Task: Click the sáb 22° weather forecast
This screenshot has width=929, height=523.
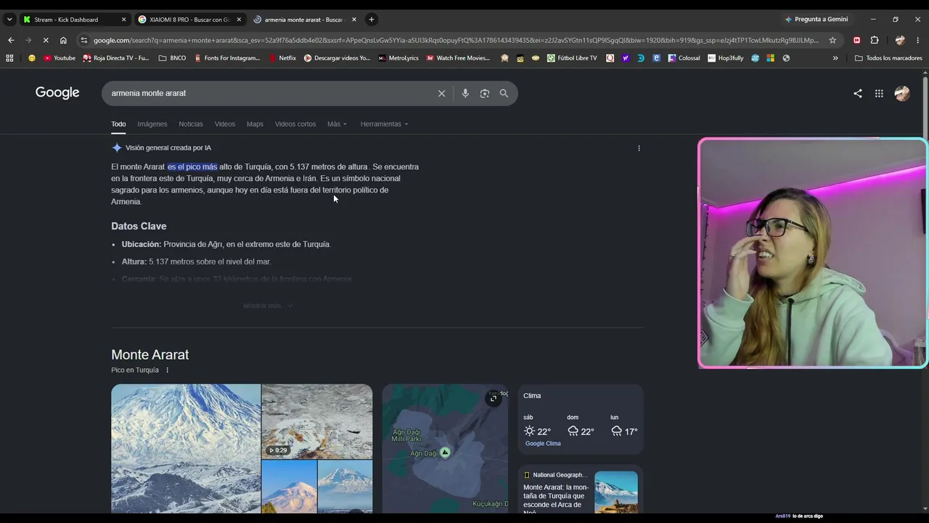Action: point(537,427)
